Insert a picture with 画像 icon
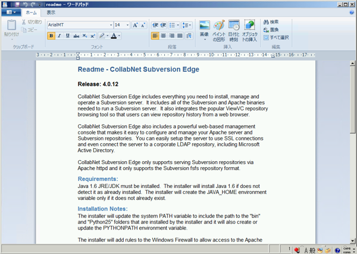Viewport: 357px width, 254px height. click(x=205, y=25)
